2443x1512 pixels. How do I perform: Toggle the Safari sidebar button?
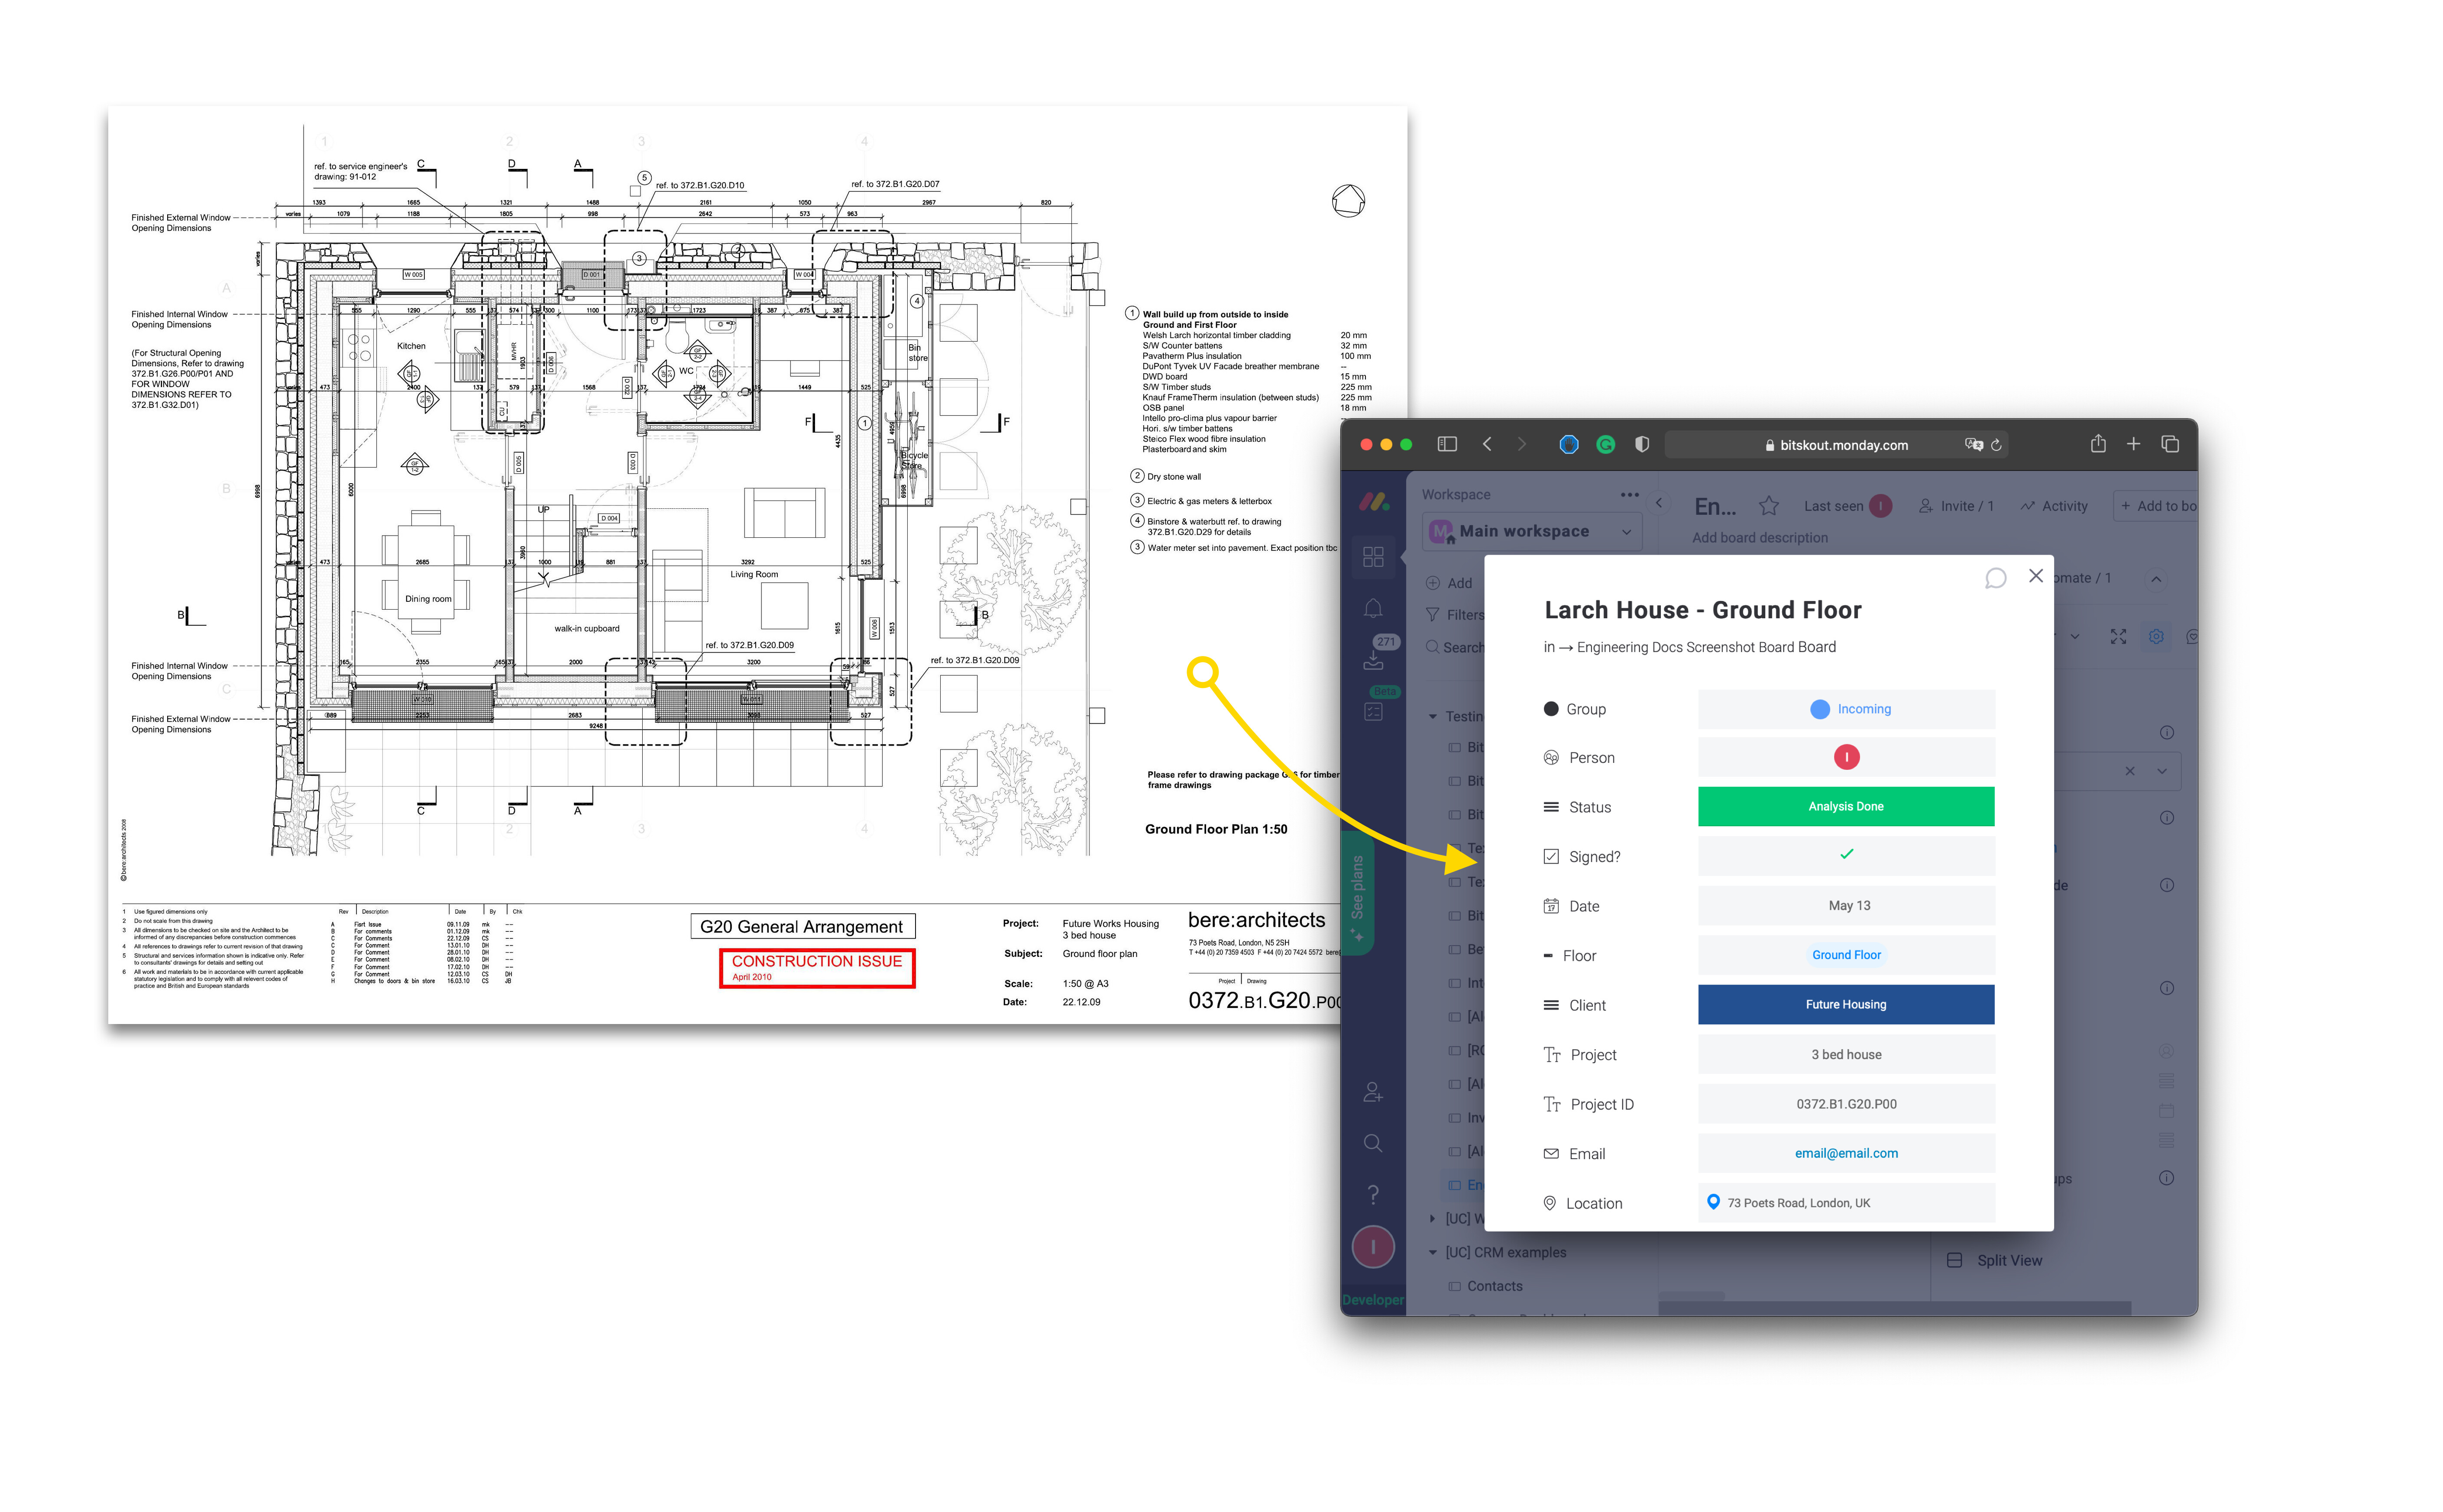point(1446,444)
